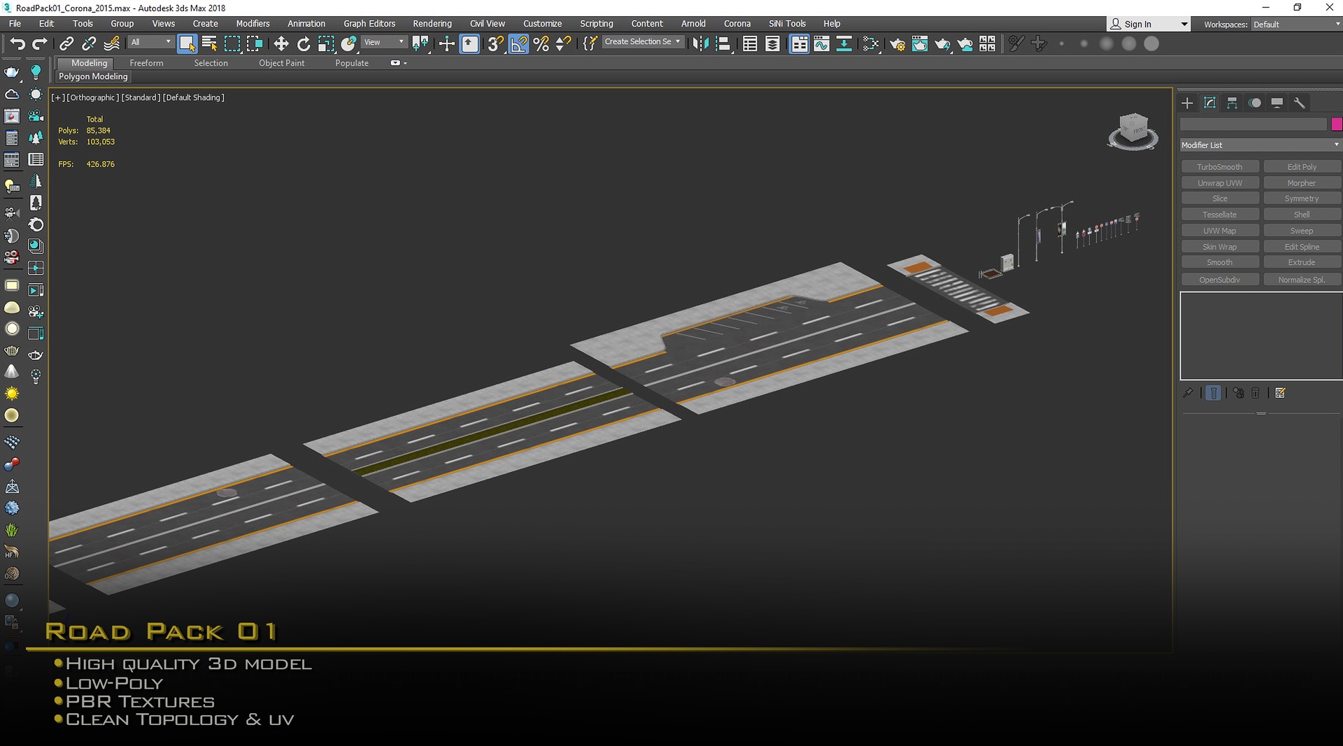Open Select by Name list icon

(x=209, y=44)
